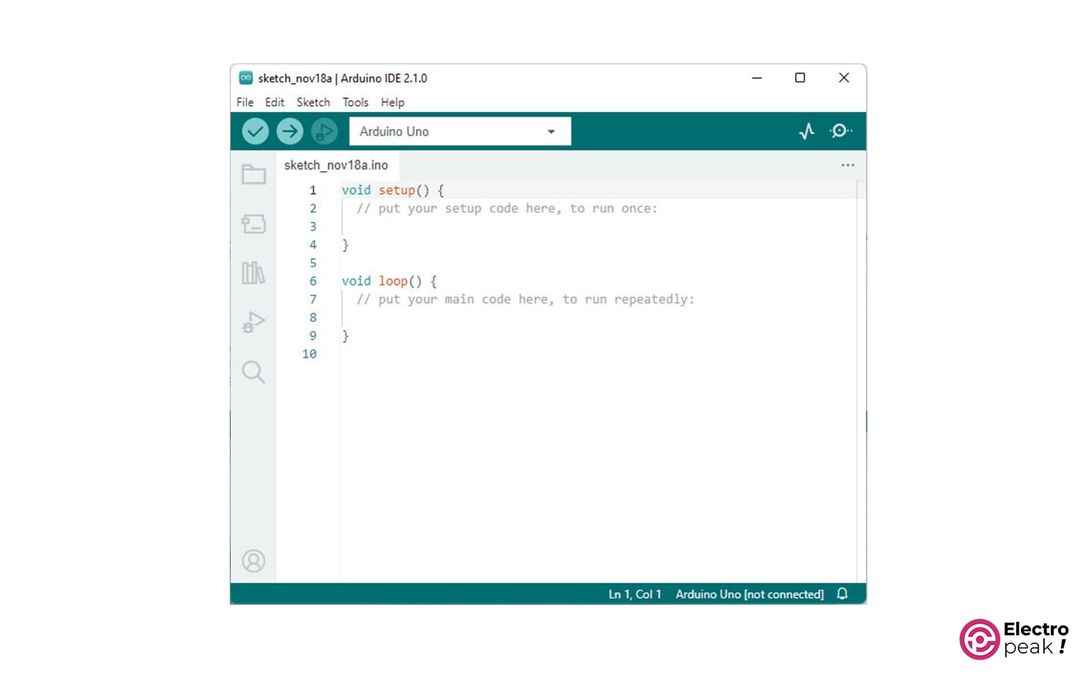Screen dimensions: 1091x682
Task: Select the sketch_nov18a.ino tab
Action: pos(336,165)
